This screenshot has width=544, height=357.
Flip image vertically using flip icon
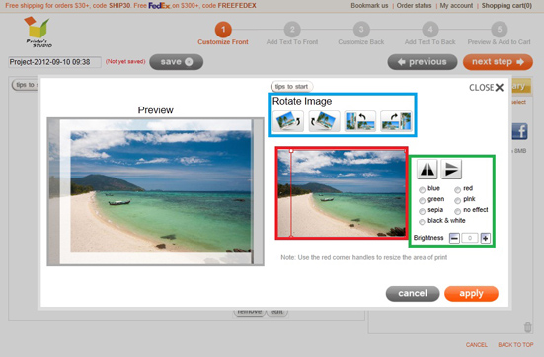point(451,170)
